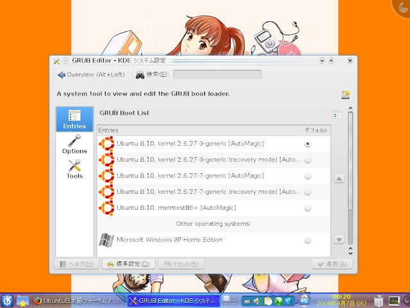
Task: Click the 標準設定(D) defaults button
Action: tap(129, 264)
